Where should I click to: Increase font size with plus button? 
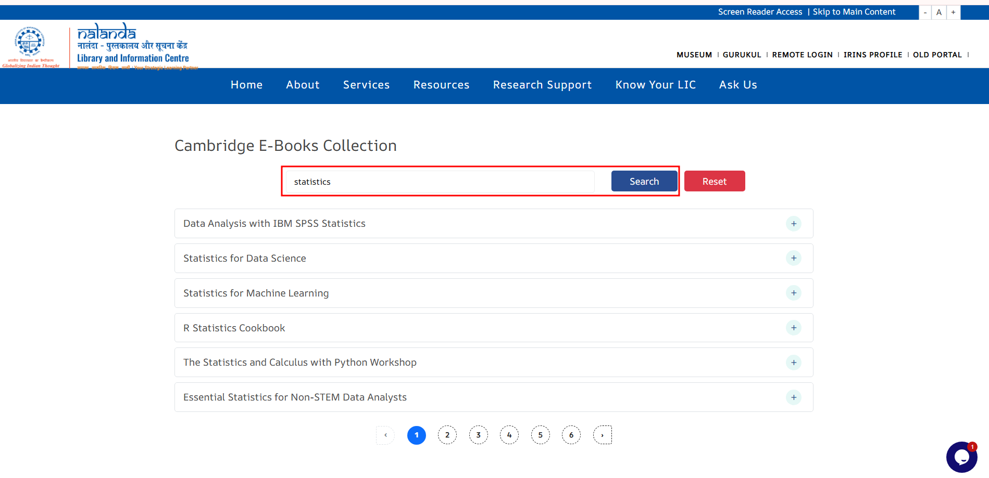[x=953, y=12]
